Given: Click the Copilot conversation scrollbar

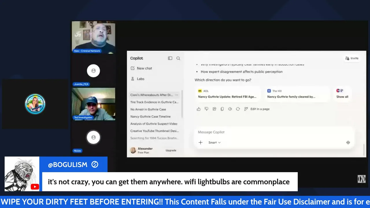Looking at the screenshot, I should coord(365,149).
